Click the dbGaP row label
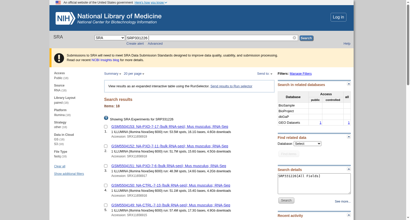Screen dimensions: 410x220 point(284,117)
